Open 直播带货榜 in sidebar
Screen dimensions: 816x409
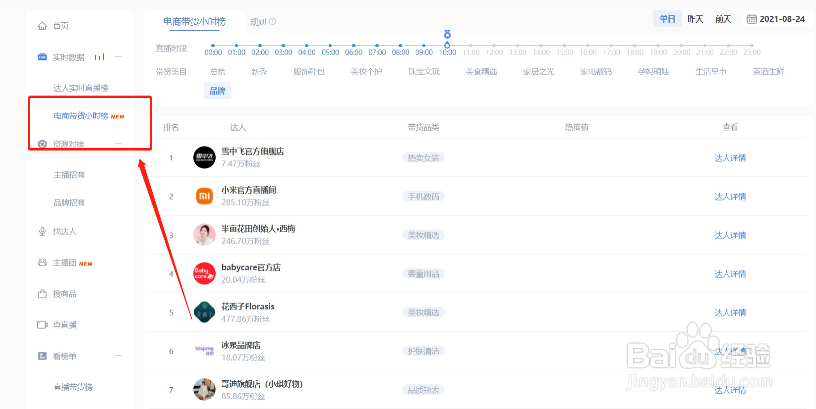pyautogui.click(x=73, y=387)
